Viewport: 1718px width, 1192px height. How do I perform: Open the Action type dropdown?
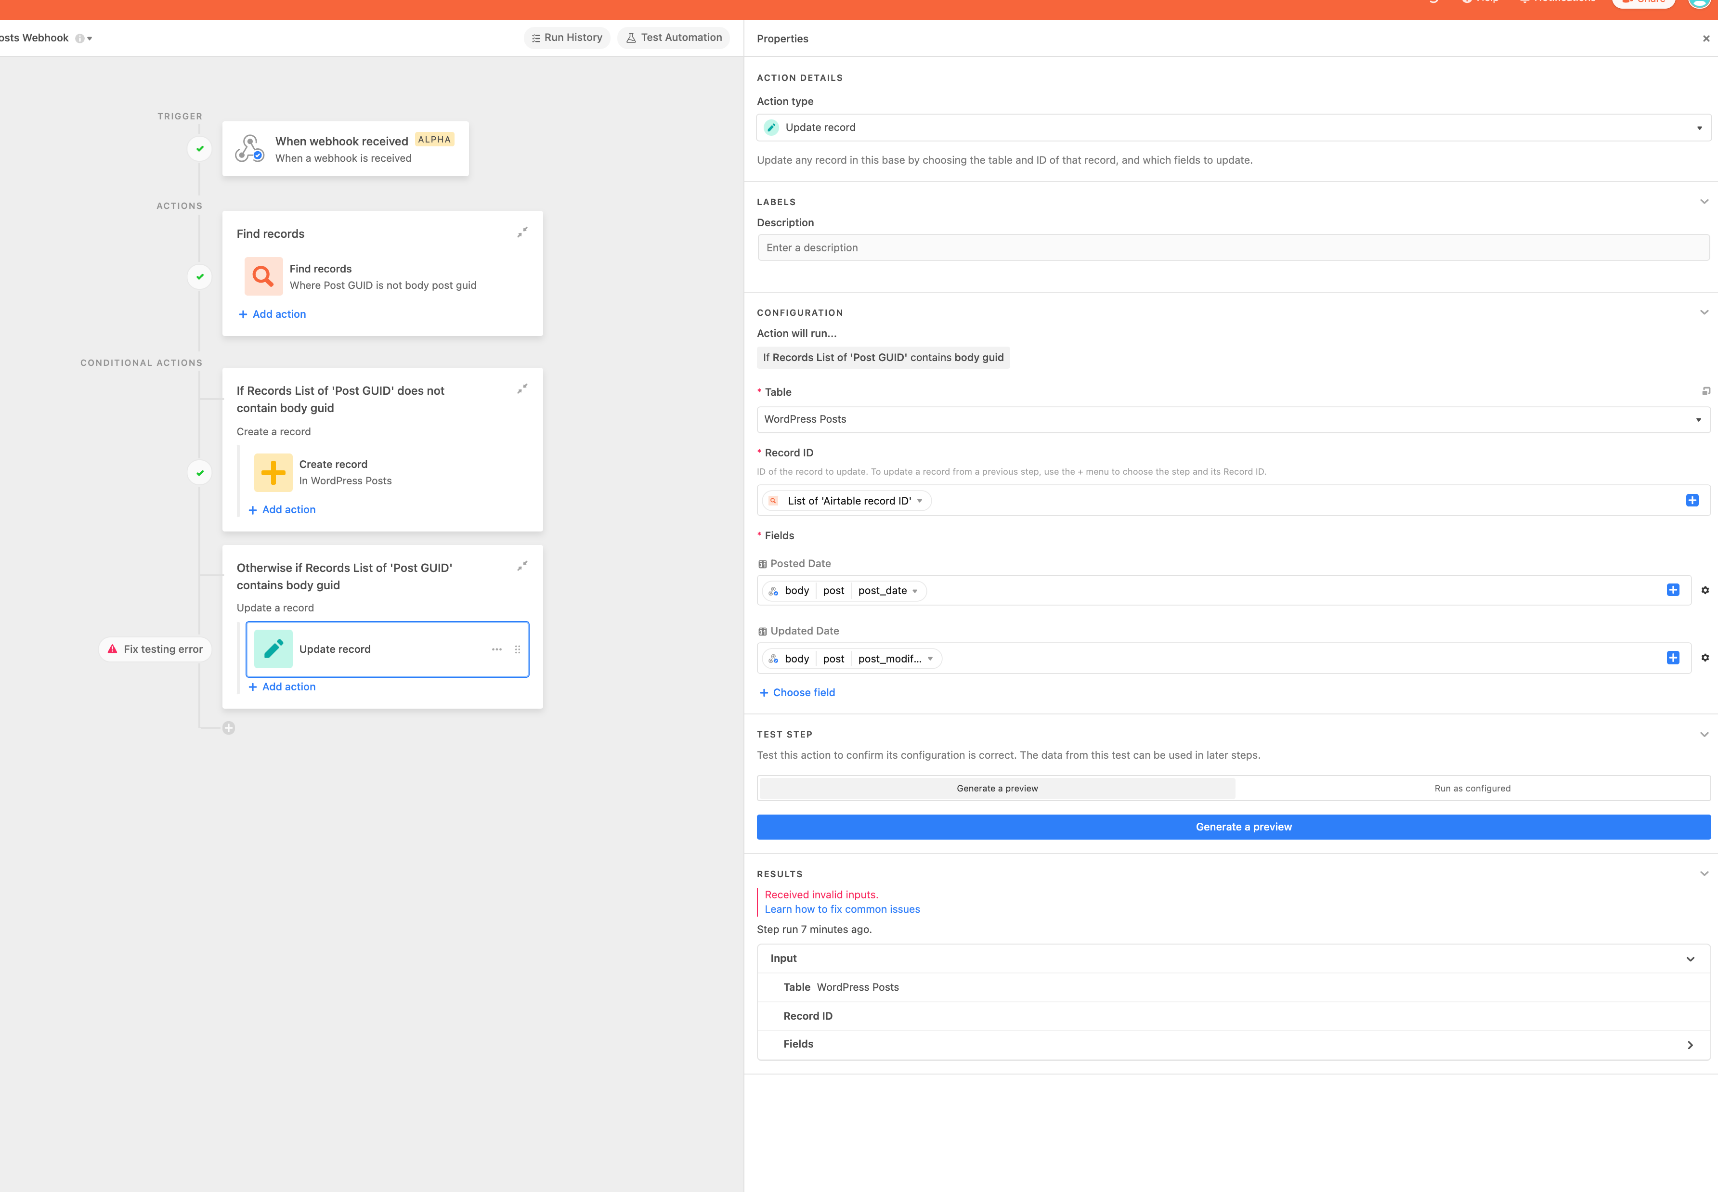point(1233,128)
